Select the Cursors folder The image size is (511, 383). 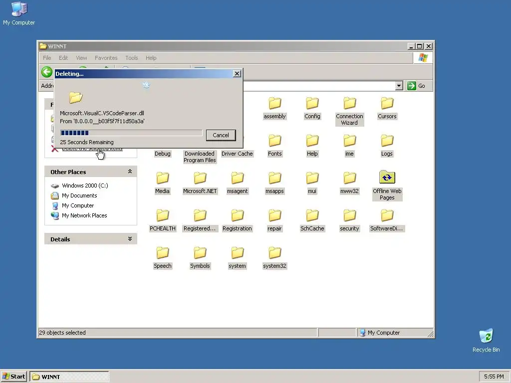point(387,108)
